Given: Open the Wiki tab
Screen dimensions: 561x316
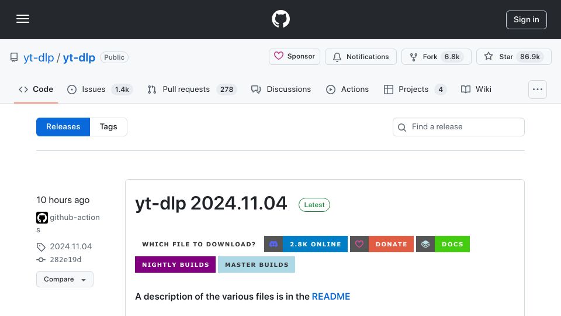Looking at the screenshot, I should coord(476,89).
